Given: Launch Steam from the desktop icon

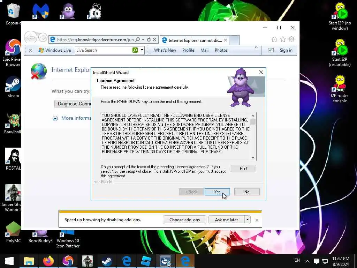Looking at the screenshot, I should (x=13, y=87).
